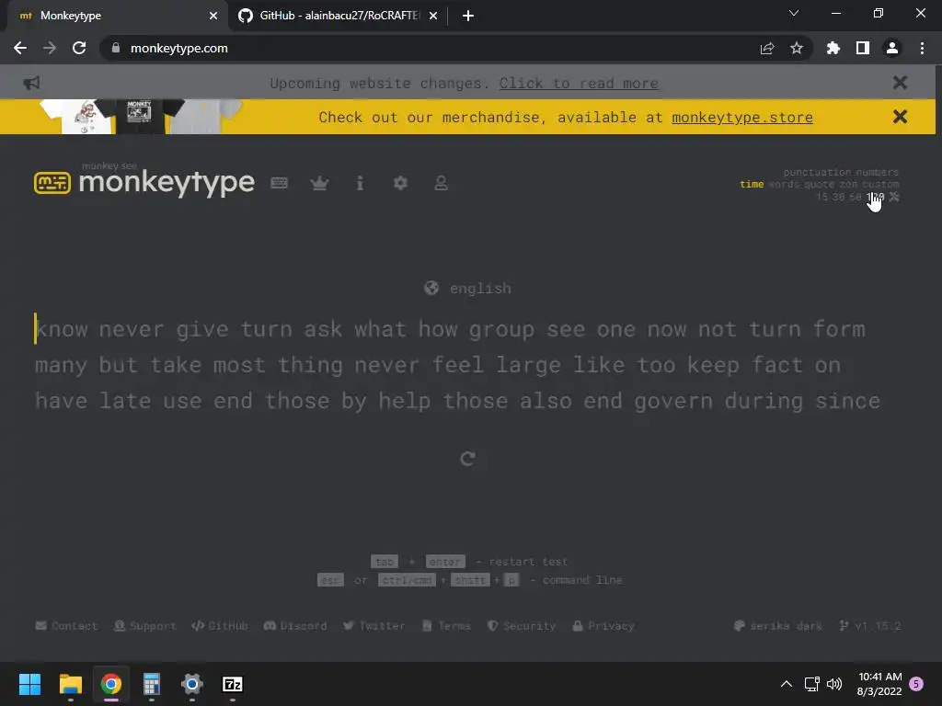Set test duration to 60 seconds

[855, 197]
